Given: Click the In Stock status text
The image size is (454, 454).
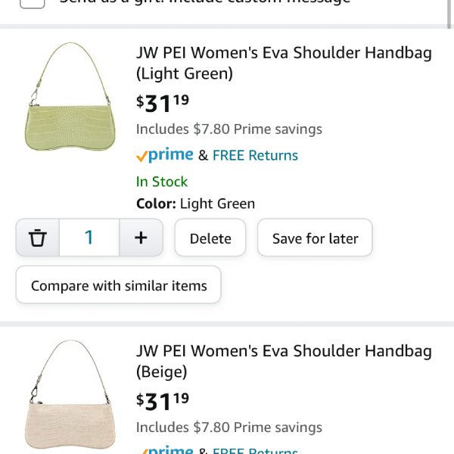Looking at the screenshot, I should point(162,182).
